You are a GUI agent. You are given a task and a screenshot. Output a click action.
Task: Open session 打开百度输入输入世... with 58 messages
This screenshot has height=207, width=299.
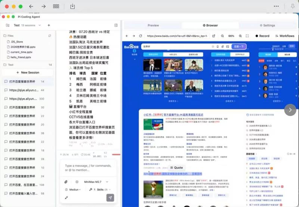point(28,193)
